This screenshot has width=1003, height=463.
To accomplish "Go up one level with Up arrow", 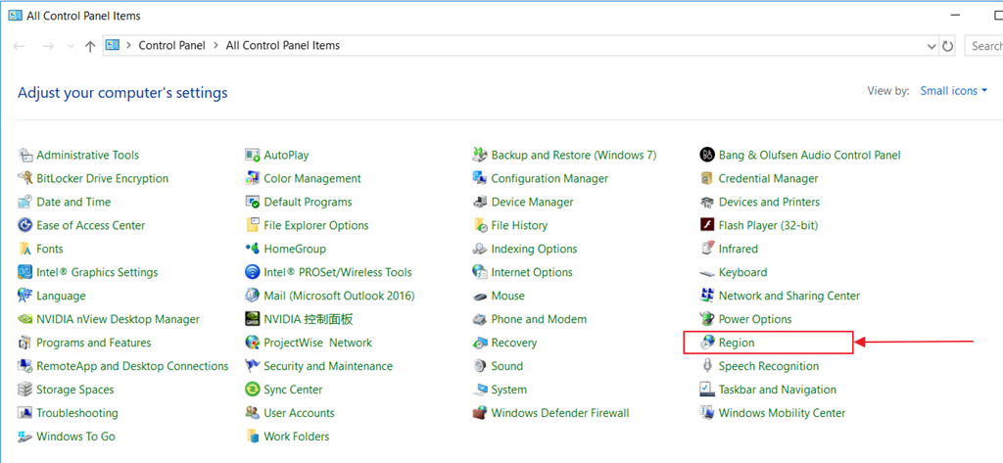I will click(90, 46).
